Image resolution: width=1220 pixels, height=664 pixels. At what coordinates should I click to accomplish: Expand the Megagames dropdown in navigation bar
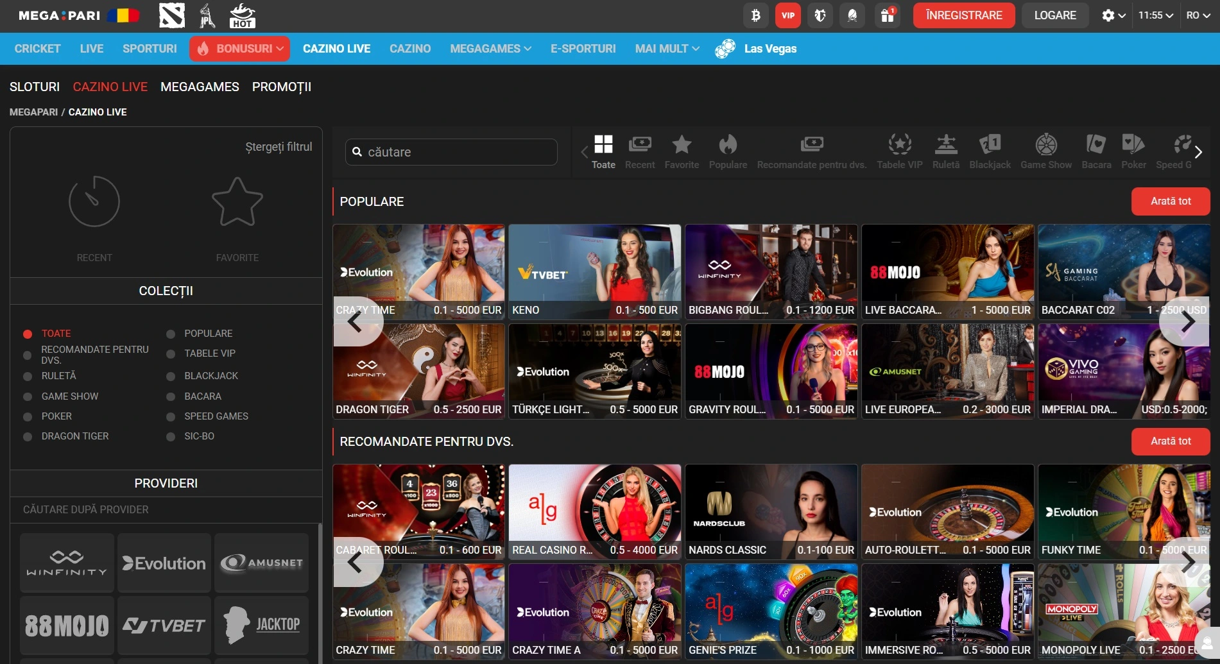490,49
